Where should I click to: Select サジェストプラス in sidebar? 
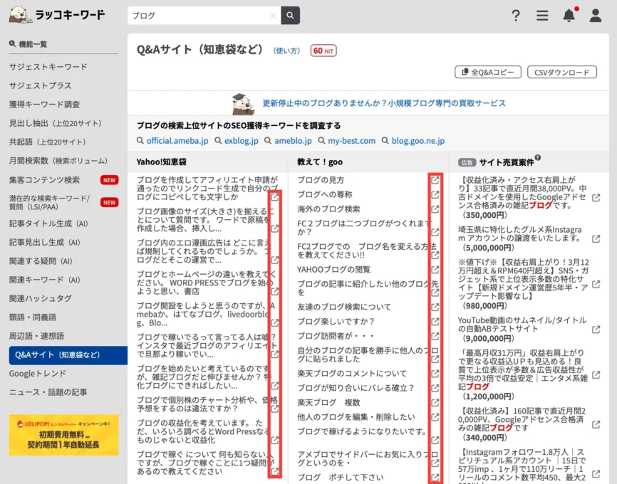[40, 85]
